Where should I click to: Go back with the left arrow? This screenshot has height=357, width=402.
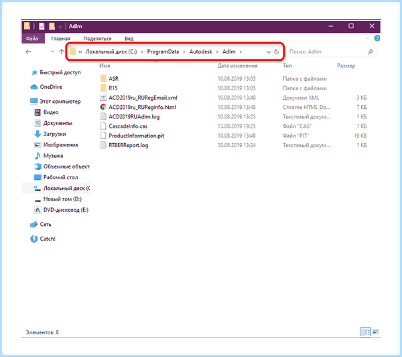point(28,52)
